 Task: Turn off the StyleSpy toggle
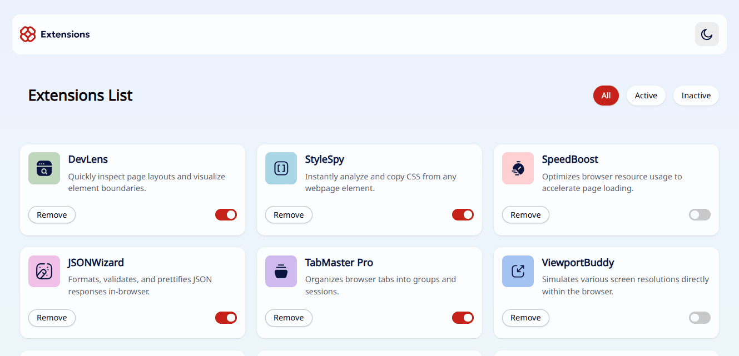463,214
